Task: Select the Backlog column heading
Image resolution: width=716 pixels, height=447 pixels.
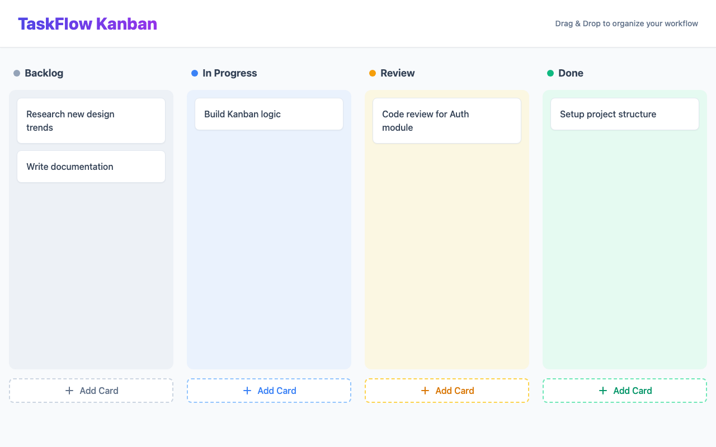Action: click(44, 73)
